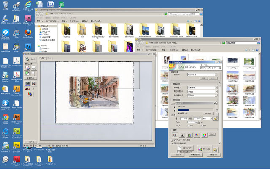Click the auto exposure icon in EPSON Scan
The image size is (270, 169).
(x=175, y=135)
